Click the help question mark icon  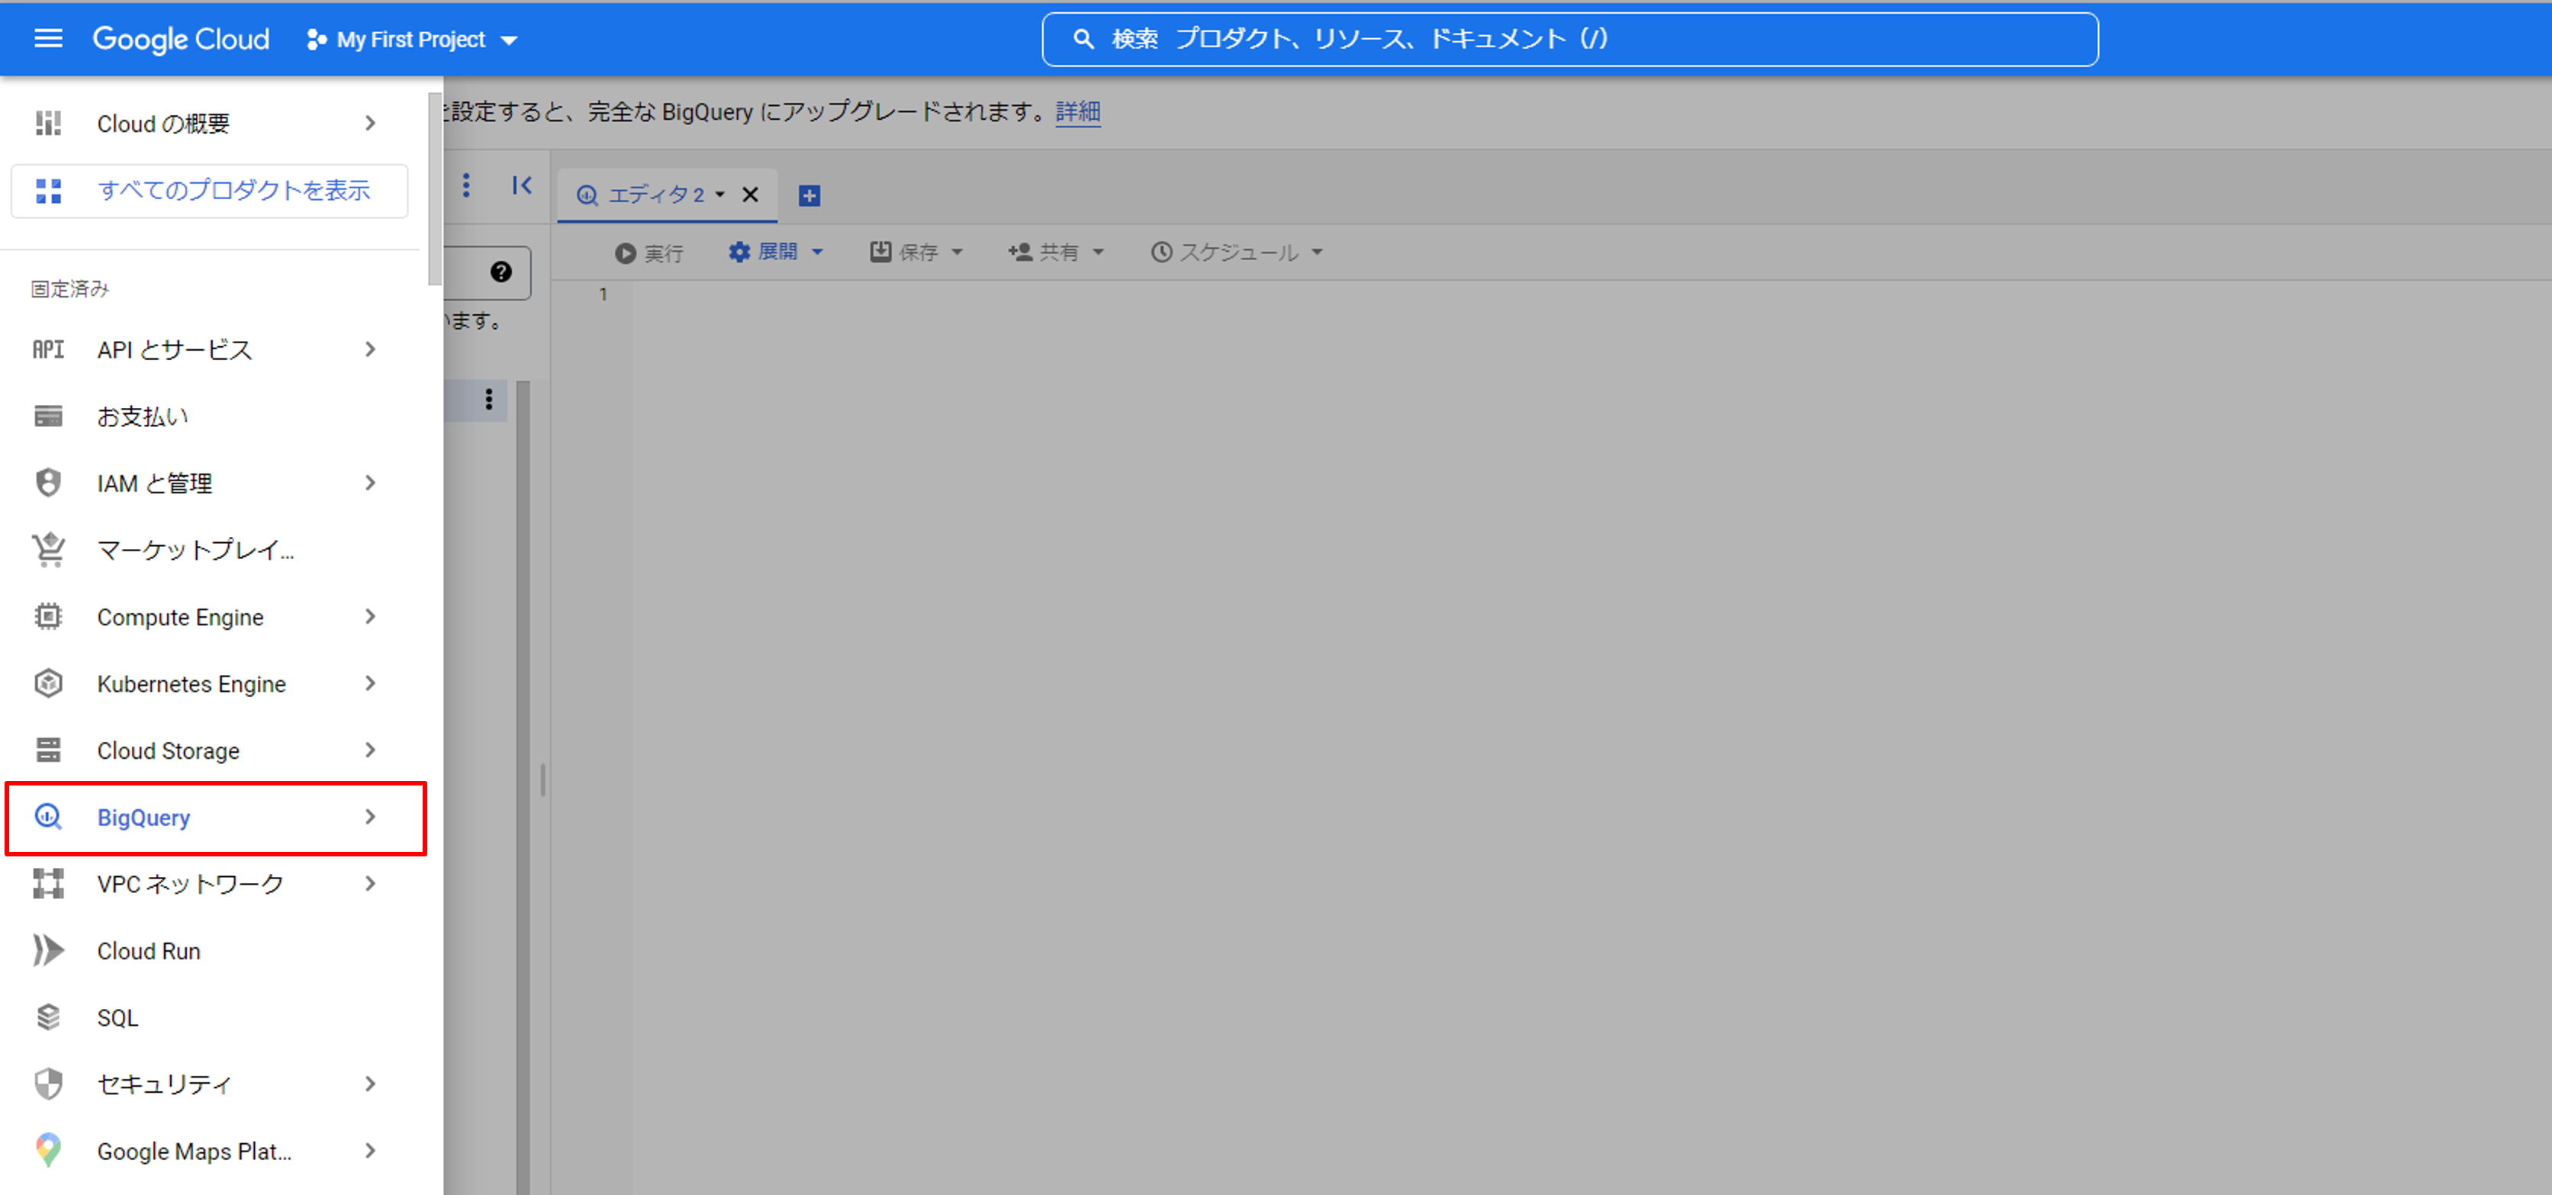(501, 272)
